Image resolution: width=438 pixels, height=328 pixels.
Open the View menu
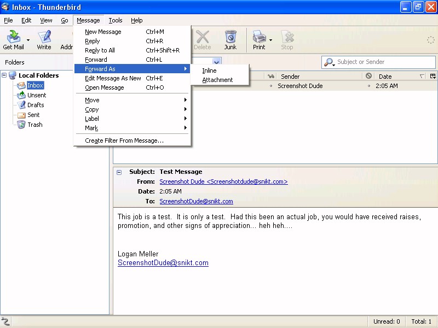(46, 20)
